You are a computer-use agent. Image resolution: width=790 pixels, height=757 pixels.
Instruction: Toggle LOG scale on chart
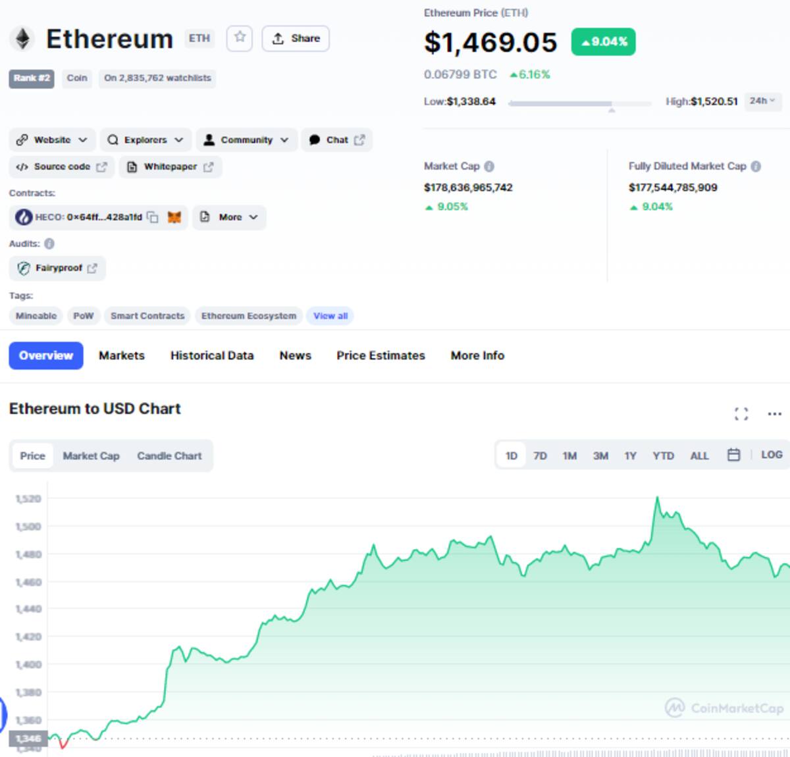(772, 455)
